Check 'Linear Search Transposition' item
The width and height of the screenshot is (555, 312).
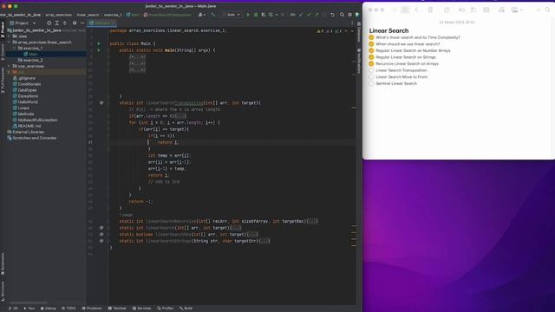[371, 70]
